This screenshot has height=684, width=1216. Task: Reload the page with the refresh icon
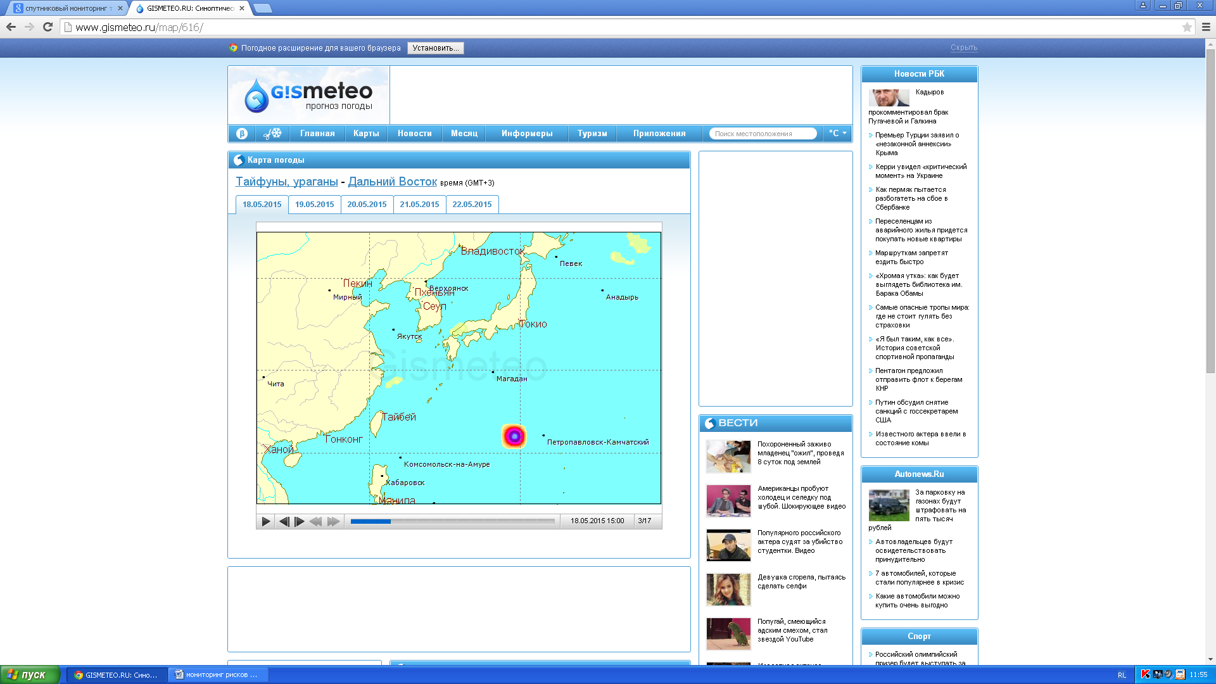(x=47, y=27)
